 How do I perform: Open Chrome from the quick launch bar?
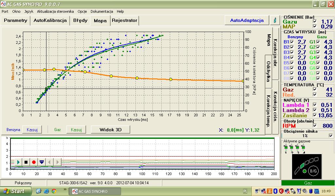(54, 191)
